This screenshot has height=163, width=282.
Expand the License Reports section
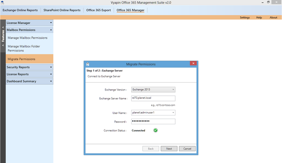pos(30,74)
